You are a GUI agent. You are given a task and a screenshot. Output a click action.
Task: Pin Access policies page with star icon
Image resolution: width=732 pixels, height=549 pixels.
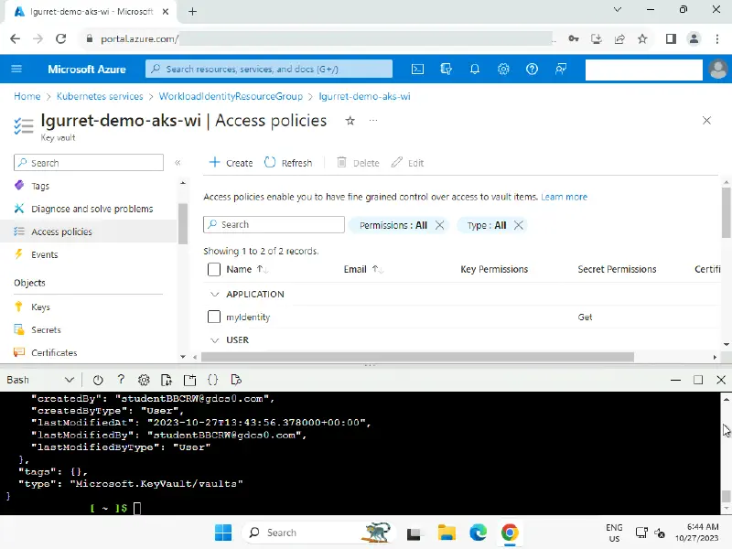coord(350,121)
